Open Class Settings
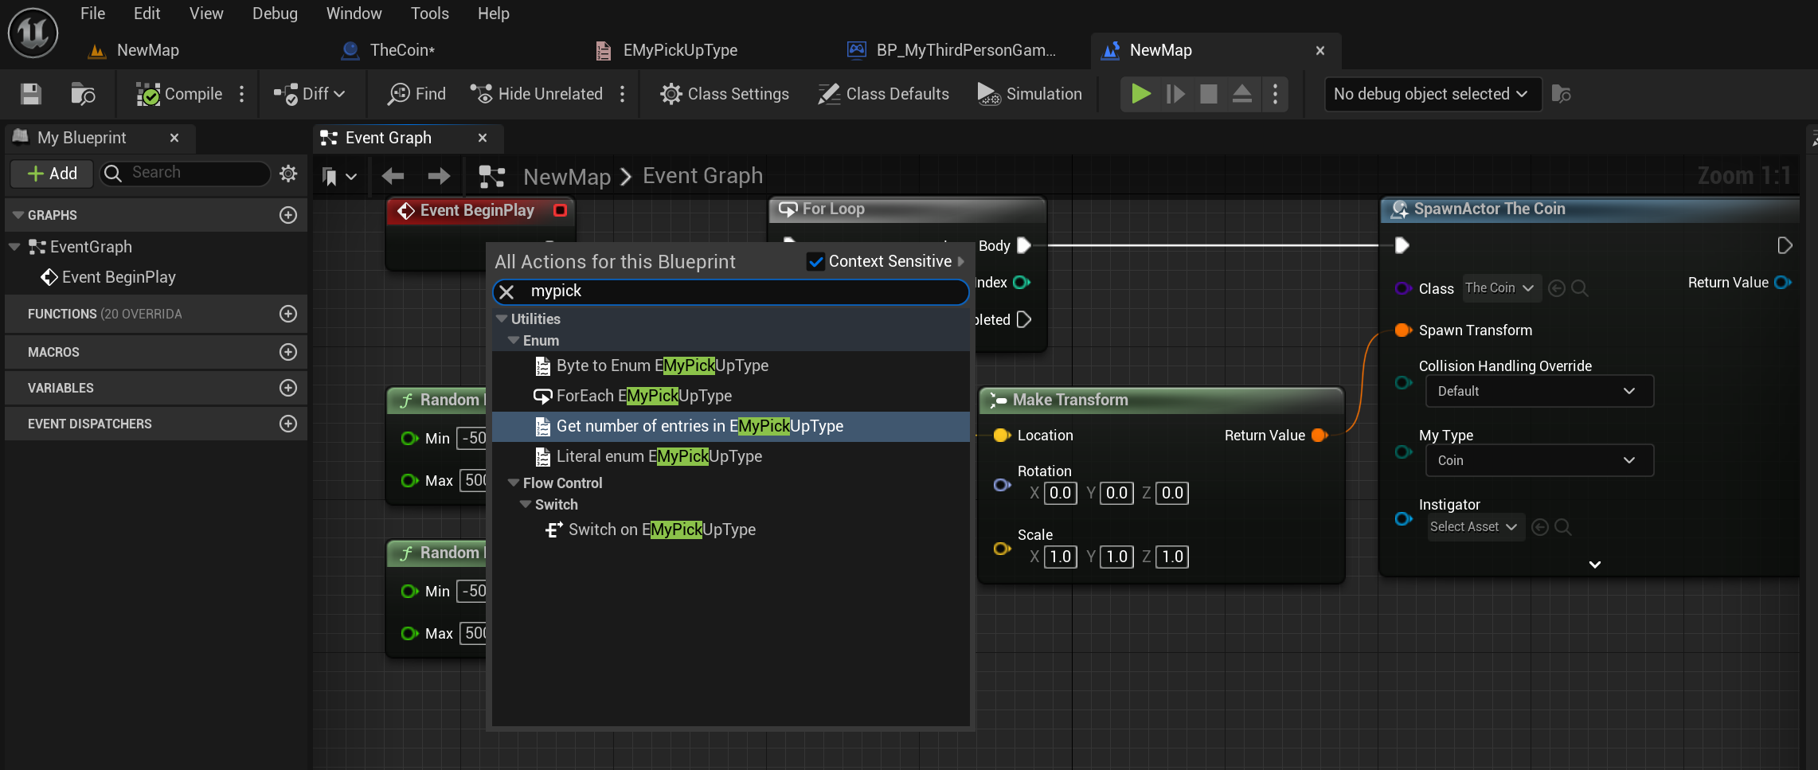The height and width of the screenshot is (770, 1818). (x=725, y=94)
